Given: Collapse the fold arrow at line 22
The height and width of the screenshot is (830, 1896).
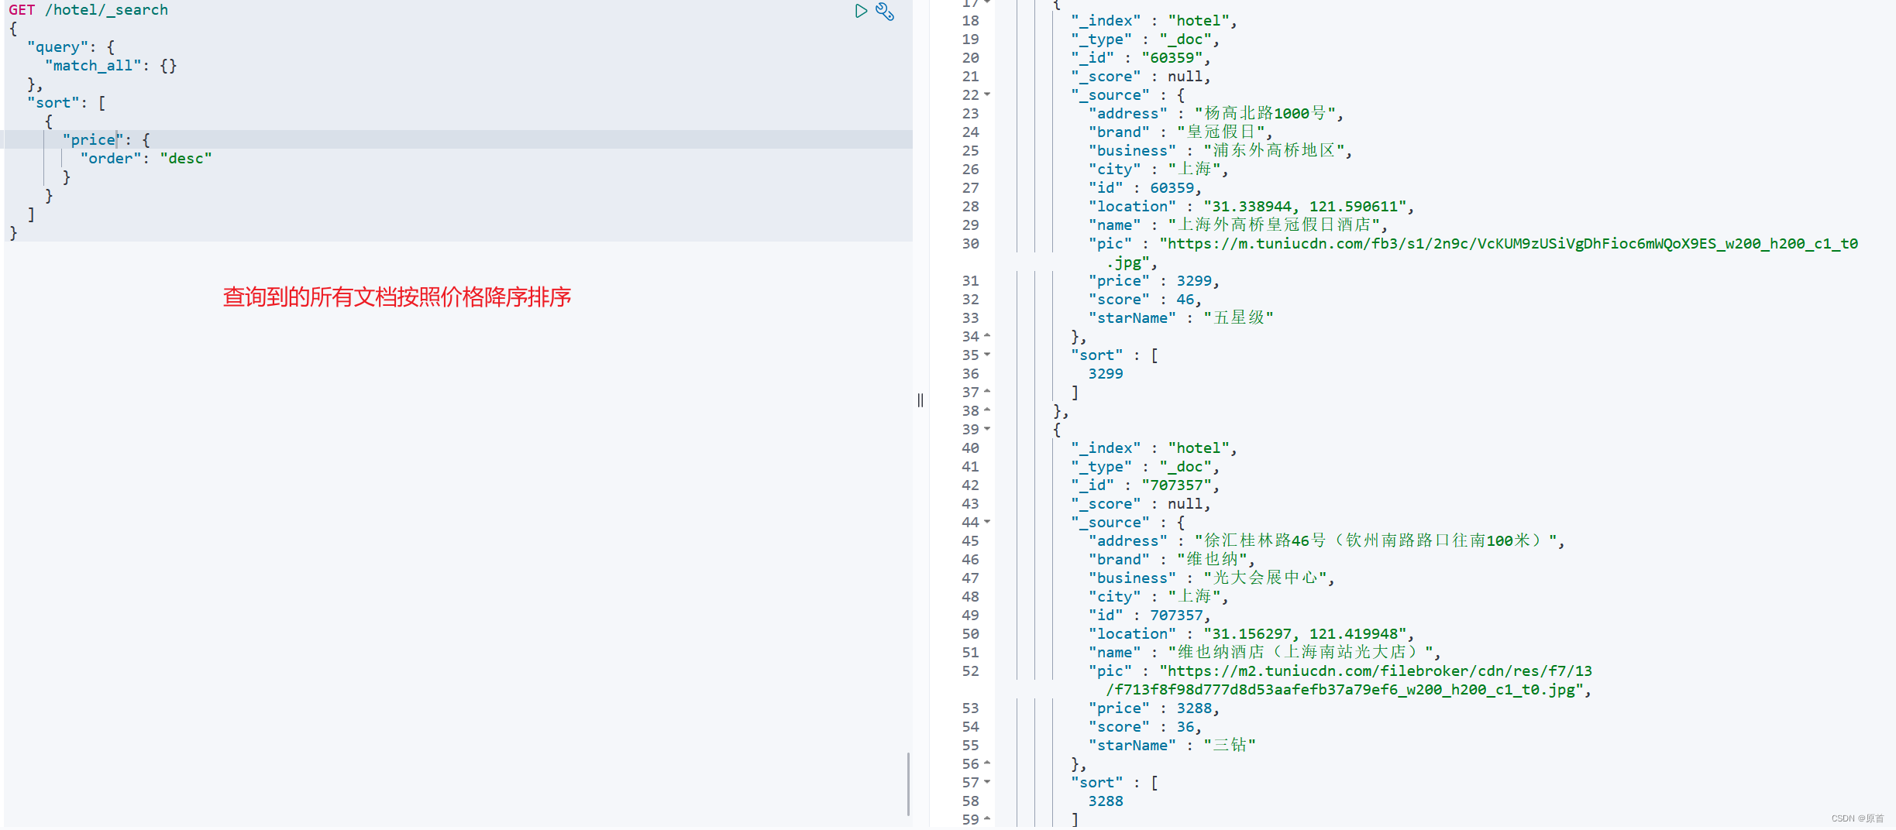Looking at the screenshot, I should pyautogui.click(x=987, y=94).
